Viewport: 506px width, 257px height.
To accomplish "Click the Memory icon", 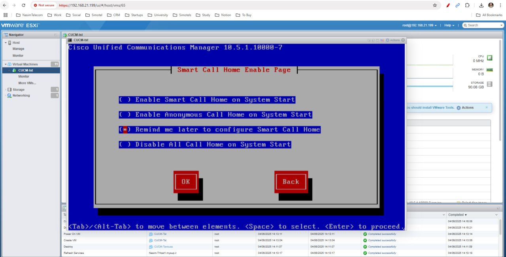I will coord(490,69).
